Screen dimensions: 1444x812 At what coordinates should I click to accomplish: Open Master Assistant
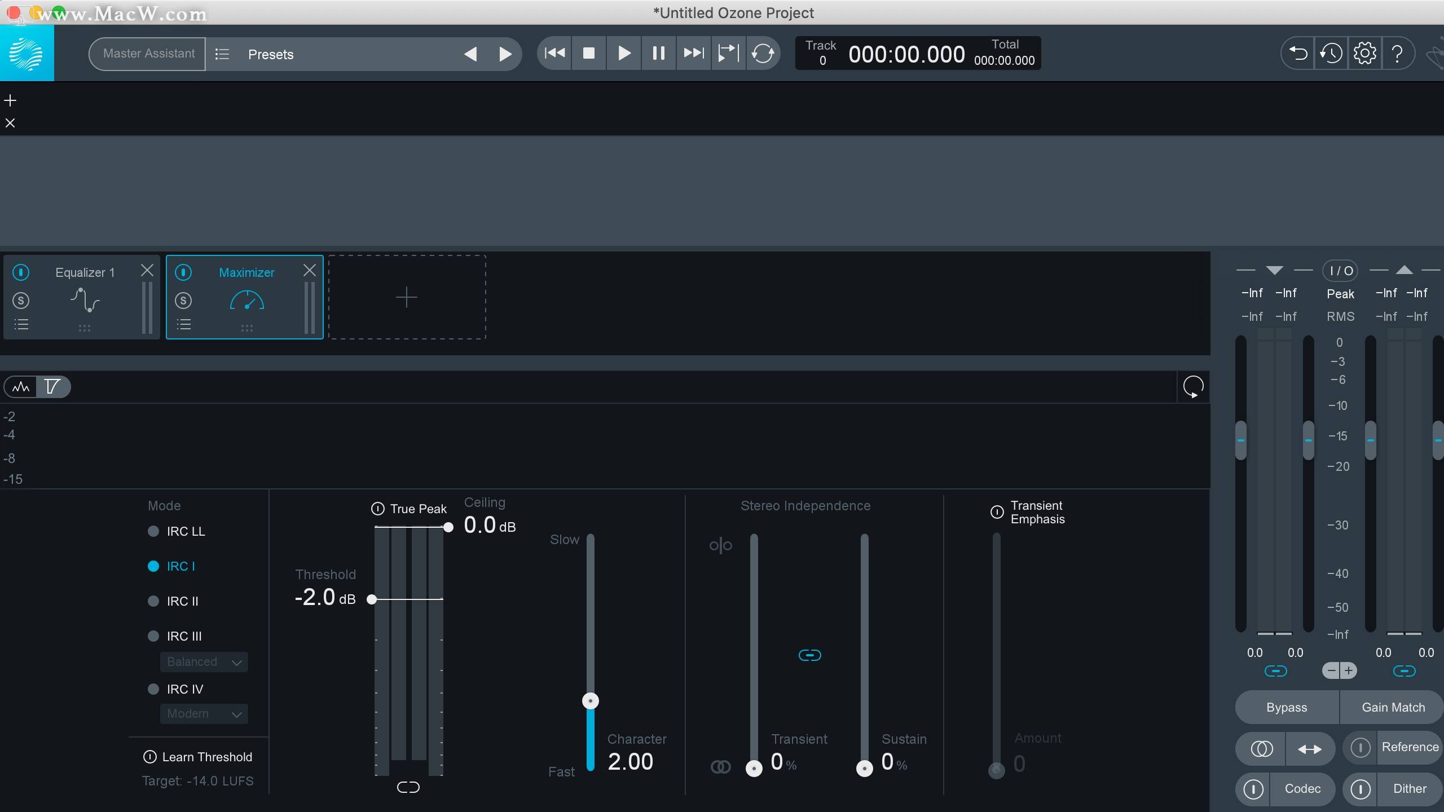(148, 54)
